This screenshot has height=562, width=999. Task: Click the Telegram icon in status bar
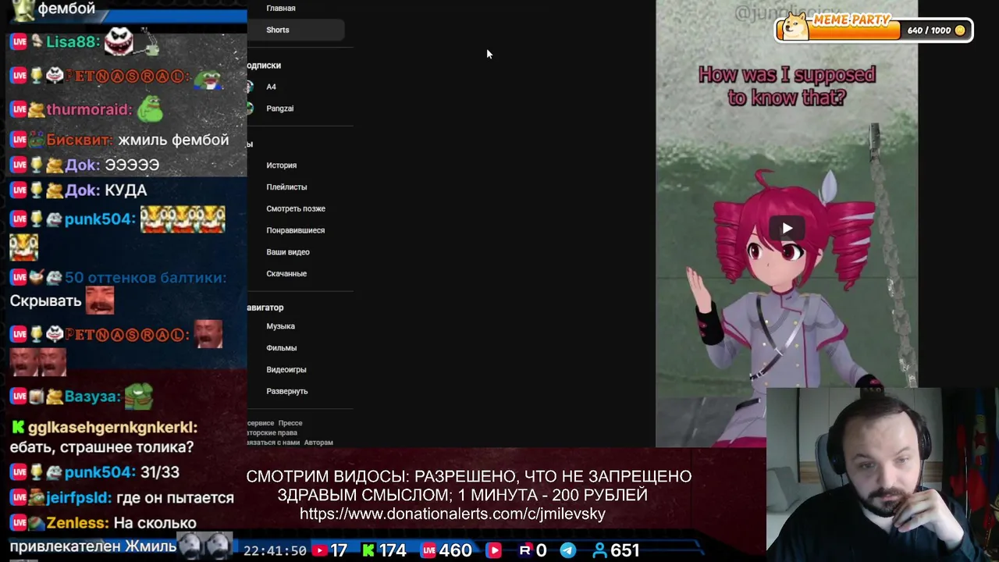(568, 550)
